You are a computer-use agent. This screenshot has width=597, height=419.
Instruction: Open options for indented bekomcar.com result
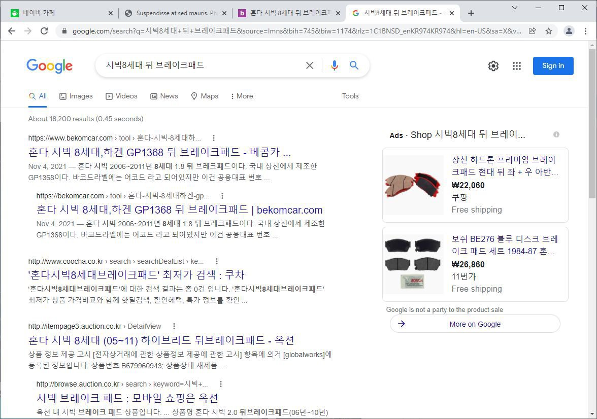tap(222, 196)
